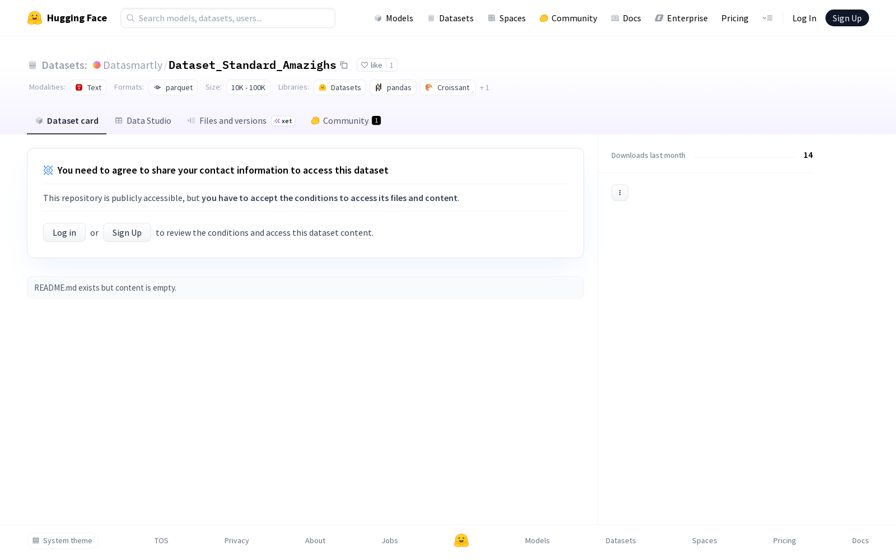Click the dark Sign Up header button
This screenshot has width=896, height=560.
pos(847,18)
